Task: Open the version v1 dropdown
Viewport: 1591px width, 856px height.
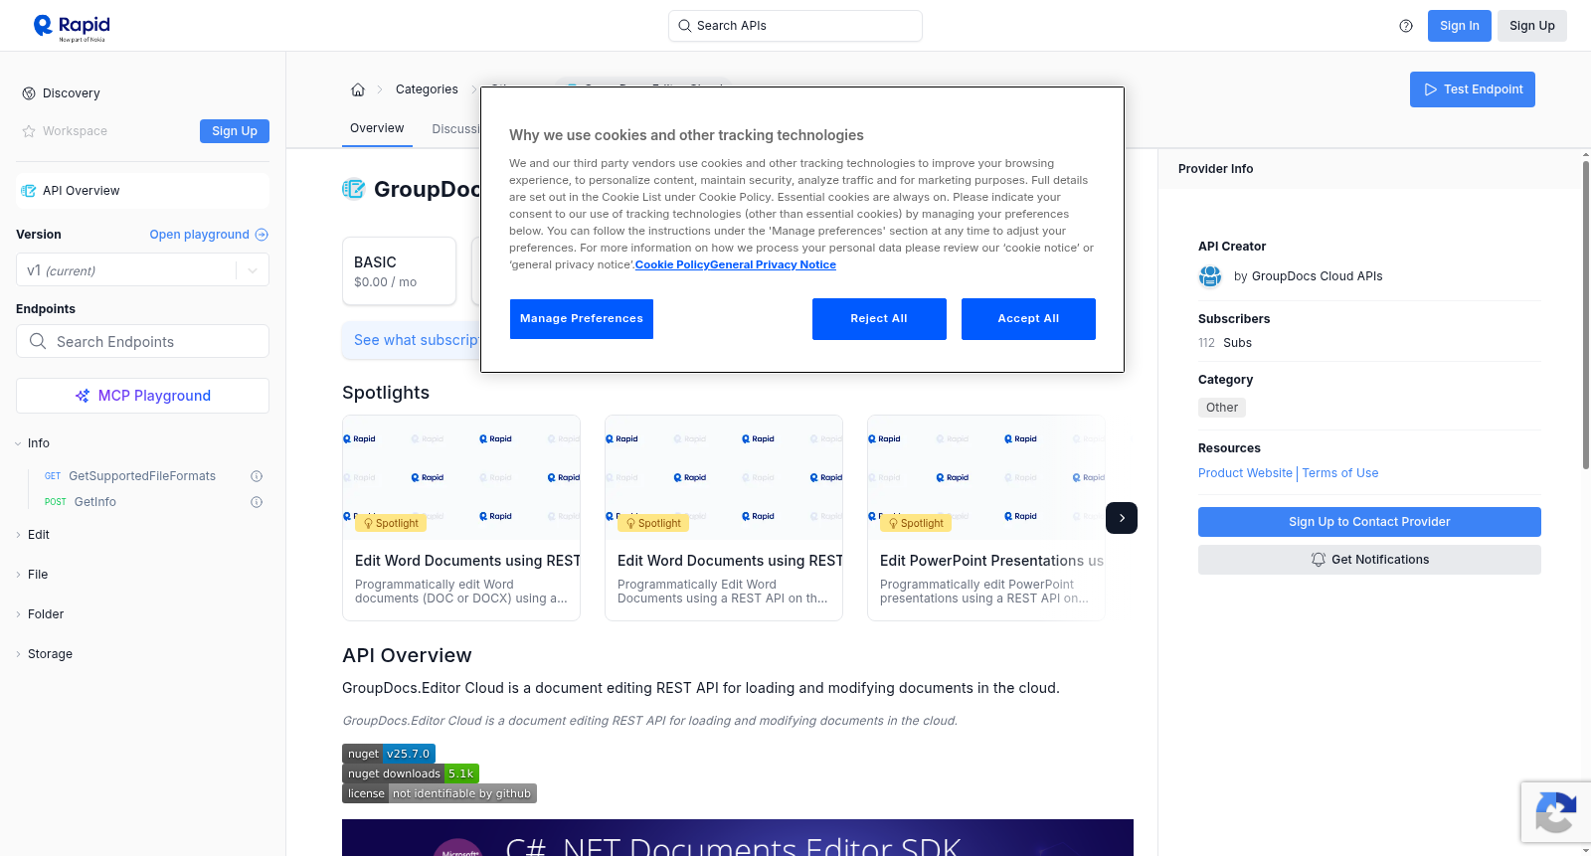Action: point(142,270)
